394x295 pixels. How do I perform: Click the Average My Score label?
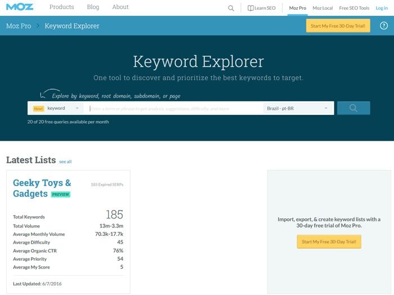[x=32, y=267]
